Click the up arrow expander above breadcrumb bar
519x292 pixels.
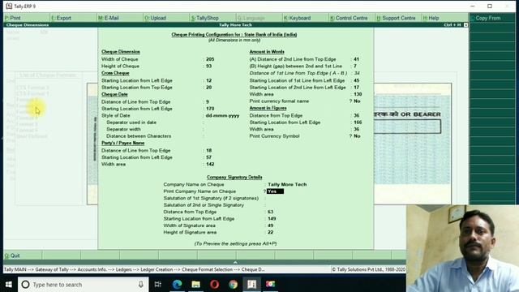coord(235,262)
